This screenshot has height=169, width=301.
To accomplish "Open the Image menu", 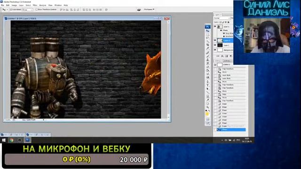I will click(x=14, y=5).
